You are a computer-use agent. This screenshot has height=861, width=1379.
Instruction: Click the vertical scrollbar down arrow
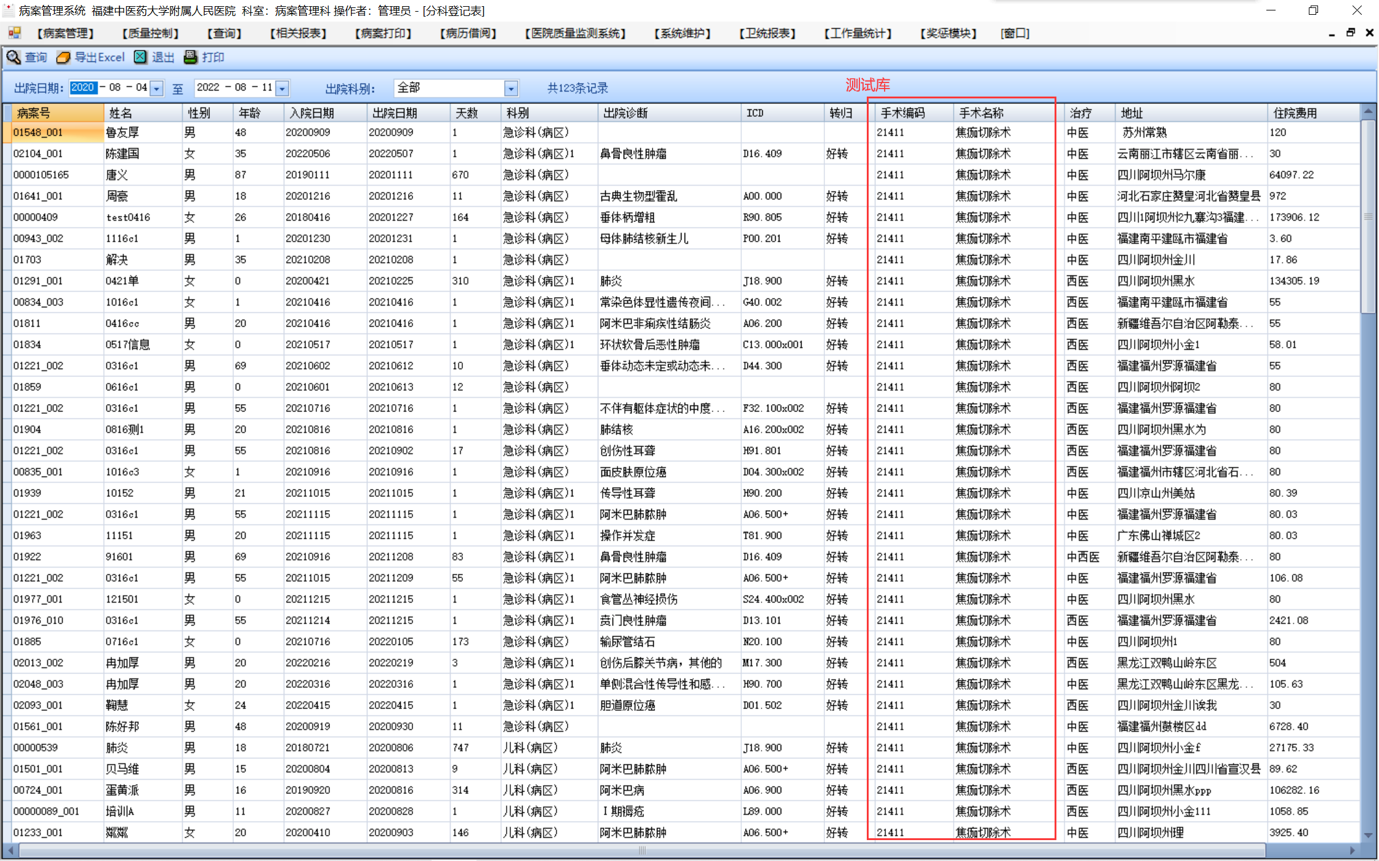1368,835
